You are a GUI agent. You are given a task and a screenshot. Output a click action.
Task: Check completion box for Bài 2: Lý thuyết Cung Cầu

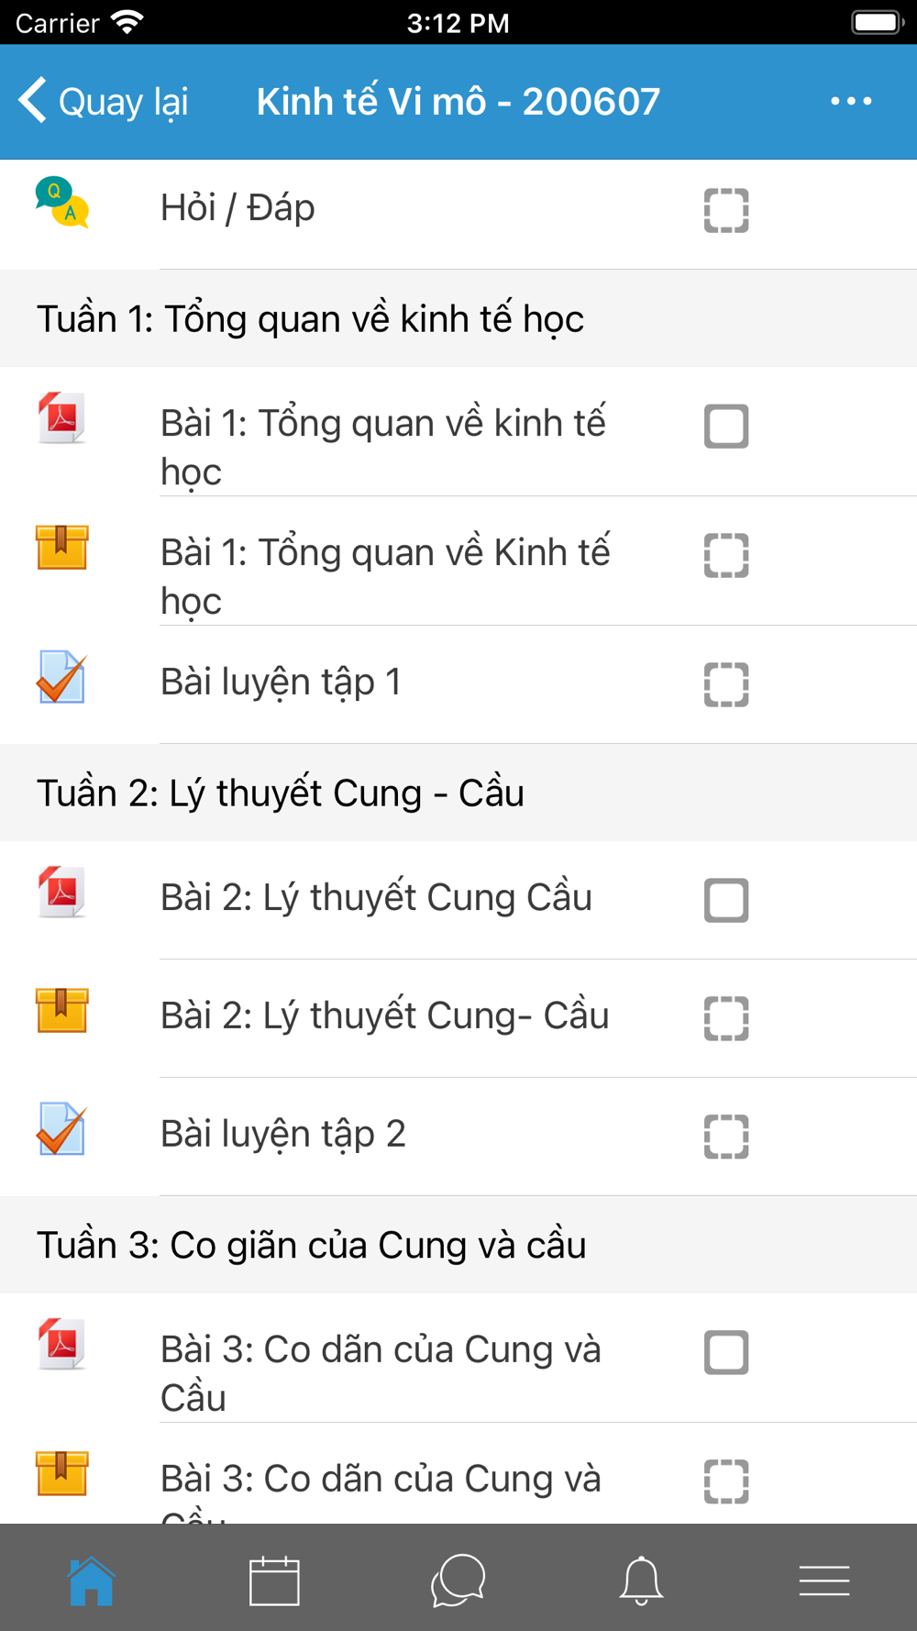pos(726,900)
